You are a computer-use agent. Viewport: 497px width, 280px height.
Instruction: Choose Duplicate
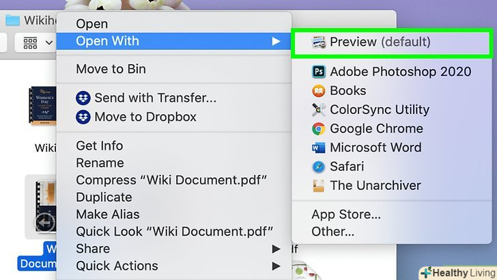tap(173, 197)
